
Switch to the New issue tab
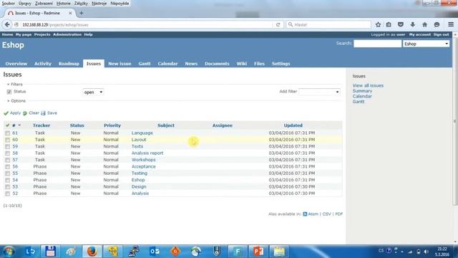coord(120,64)
